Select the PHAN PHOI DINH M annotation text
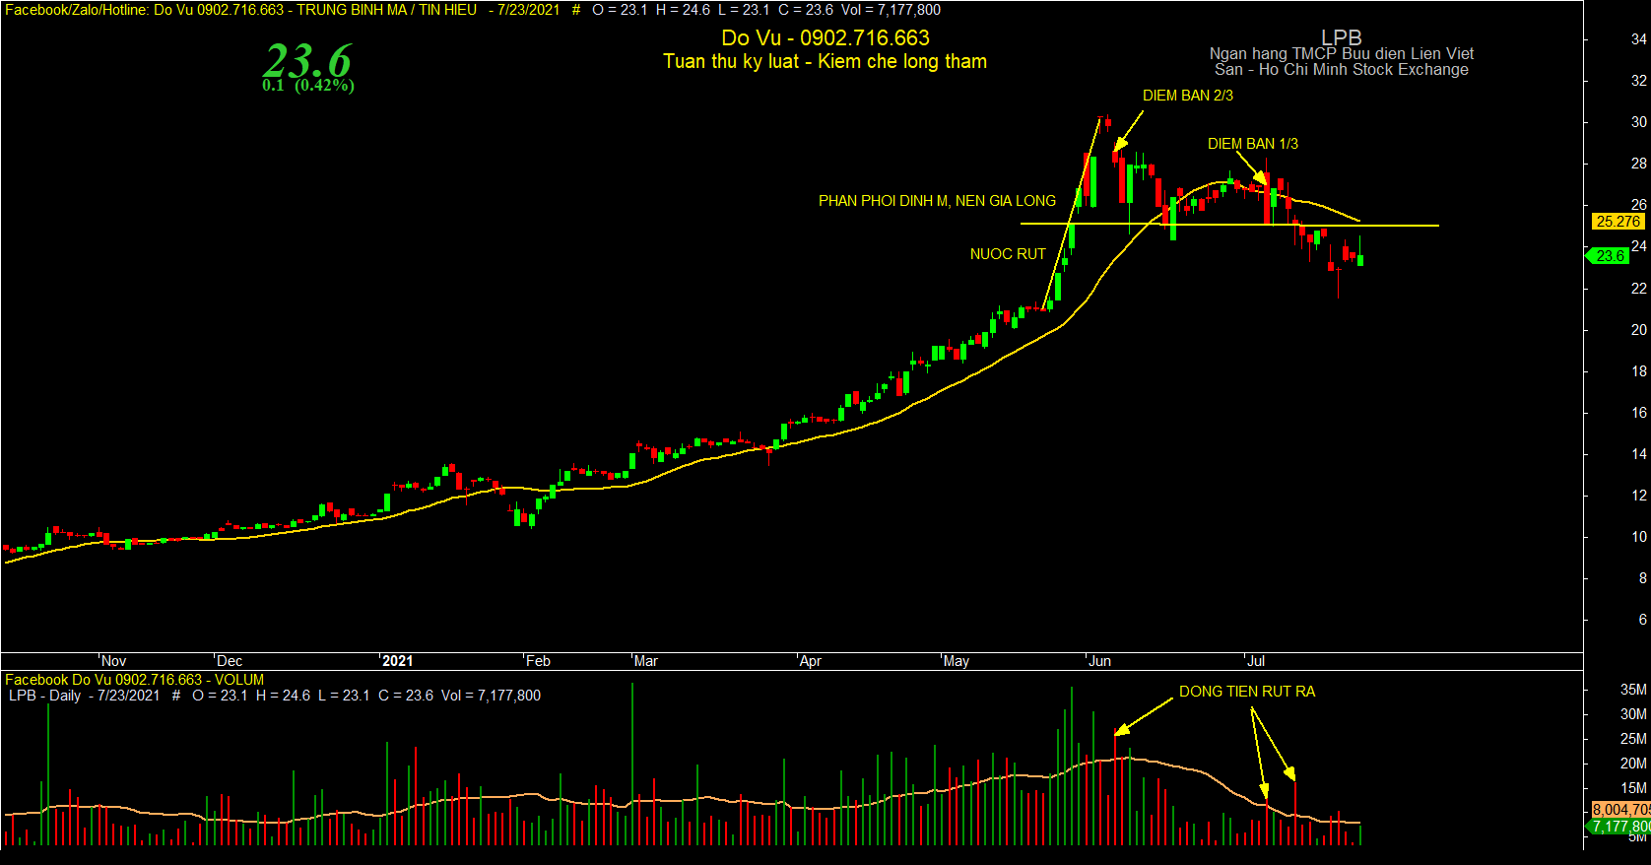The image size is (1651, 865). pos(937,201)
